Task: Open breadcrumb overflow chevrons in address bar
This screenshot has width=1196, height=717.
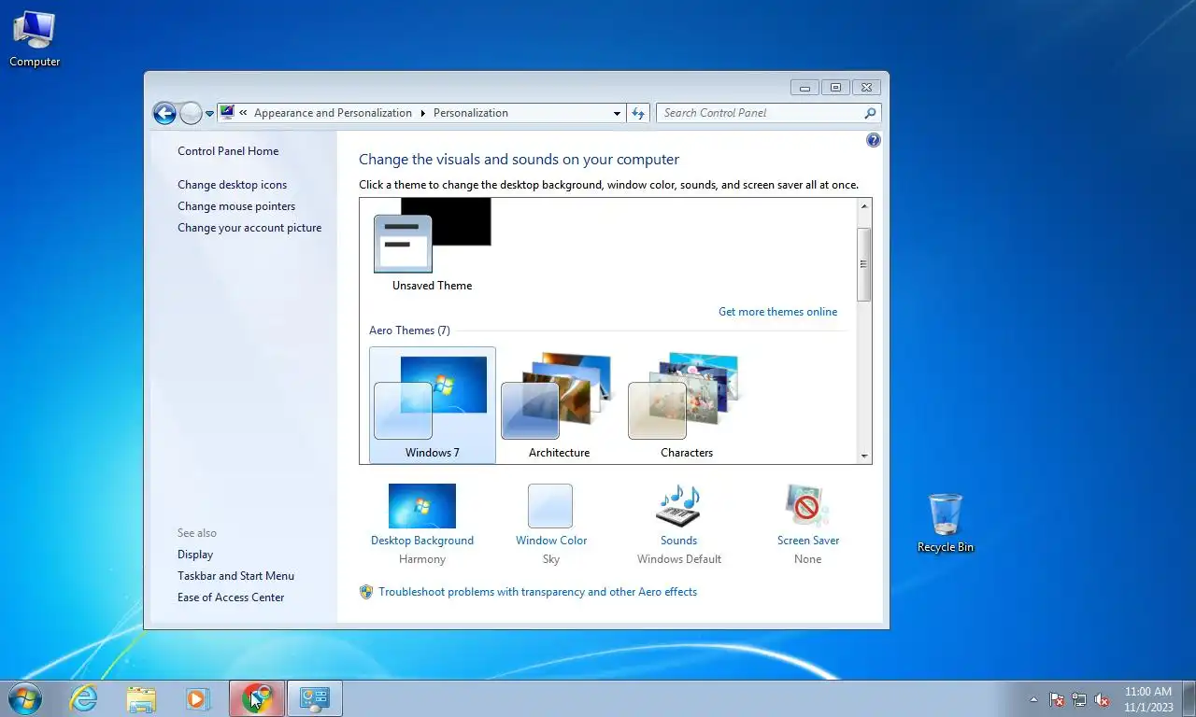Action: pos(243,113)
